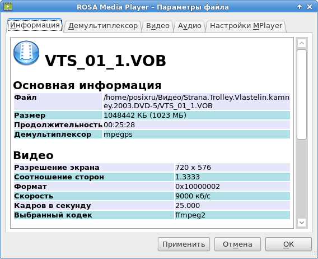Switch to the Демультиплексор tab
The width and height of the screenshot is (318, 259).
pyautogui.click(x=103, y=26)
